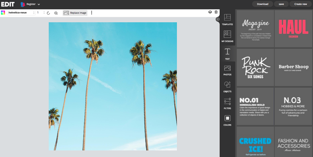Select the HAUL Fashion text template
313x157 pixels.
[293, 29]
